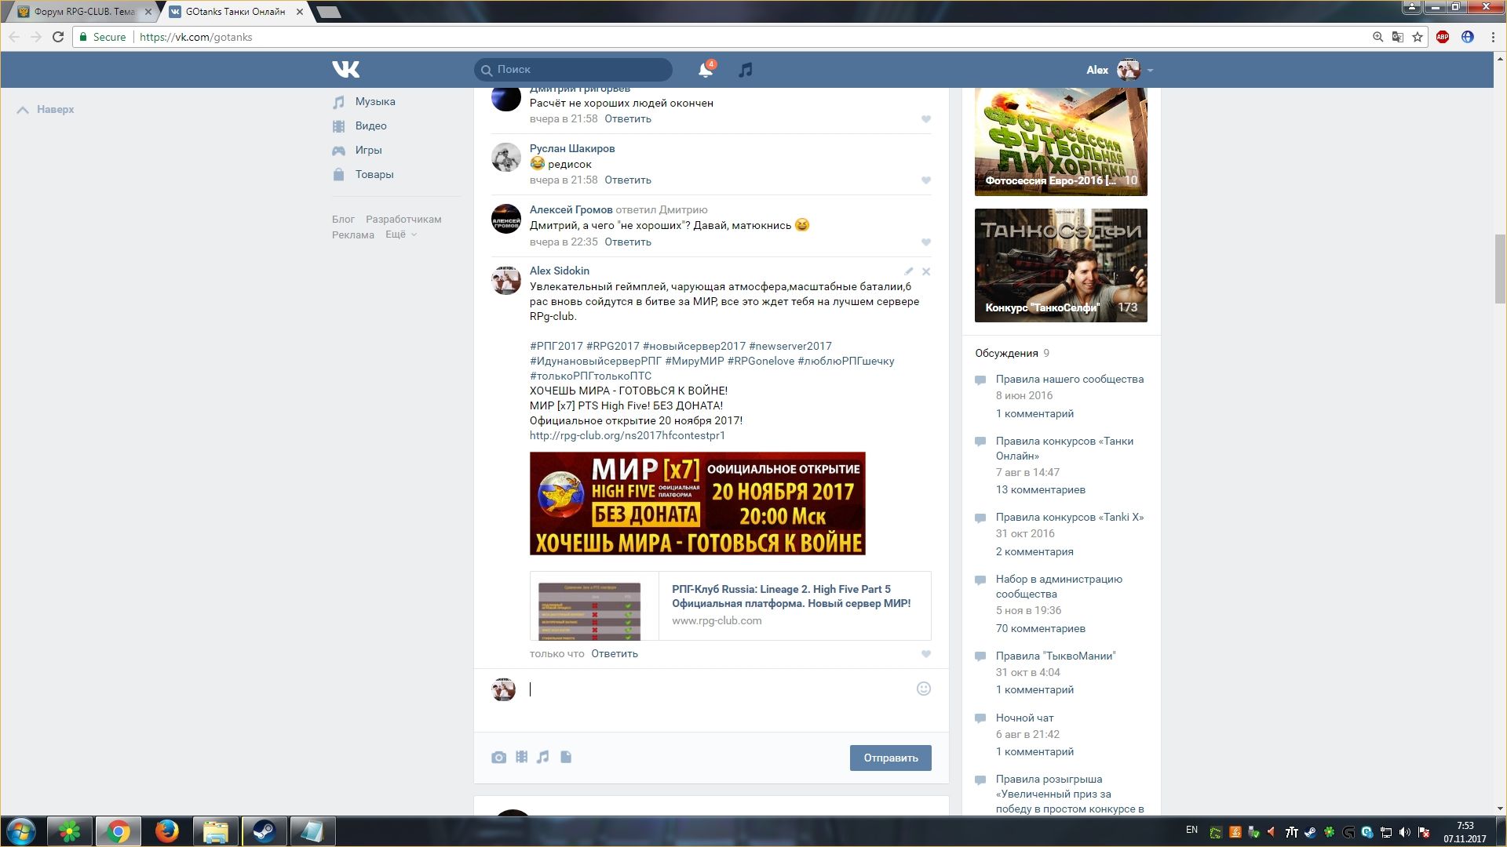
Task: Expand the Alex profile dropdown menu
Action: click(1150, 71)
